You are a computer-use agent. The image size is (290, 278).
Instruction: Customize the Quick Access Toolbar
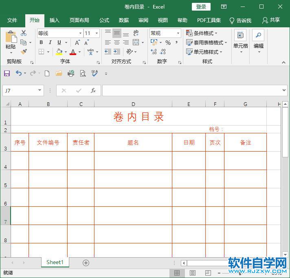pos(106,74)
